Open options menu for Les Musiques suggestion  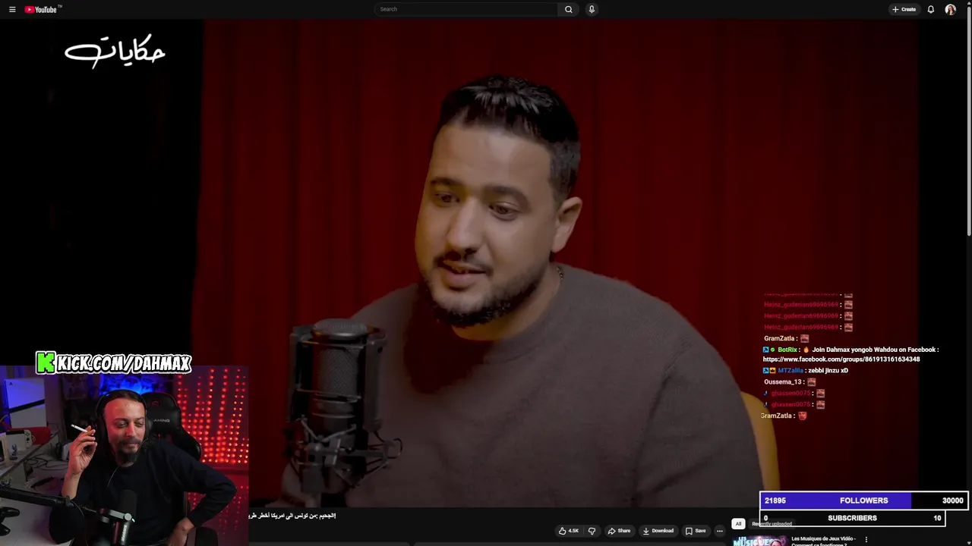tap(866, 540)
